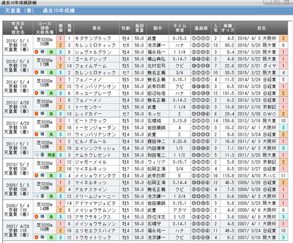Select horse name エイシンフラッシュ
This screenshot has width=293, height=243.
95,148
